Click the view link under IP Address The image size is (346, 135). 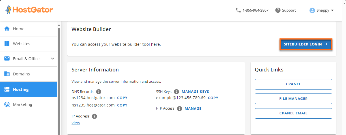point(76,123)
